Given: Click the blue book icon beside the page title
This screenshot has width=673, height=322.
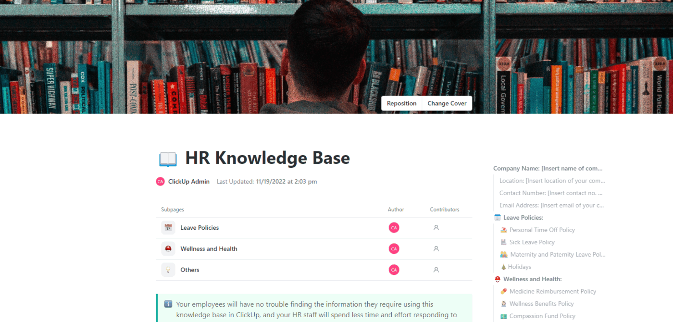Looking at the screenshot, I should click(x=169, y=158).
